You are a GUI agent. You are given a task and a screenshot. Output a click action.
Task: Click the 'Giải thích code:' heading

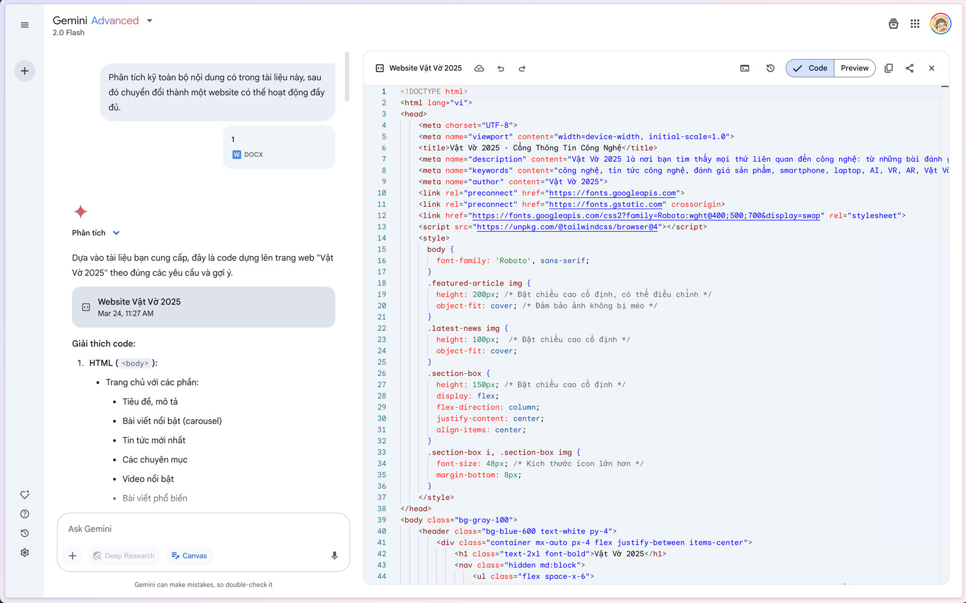click(x=104, y=344)
